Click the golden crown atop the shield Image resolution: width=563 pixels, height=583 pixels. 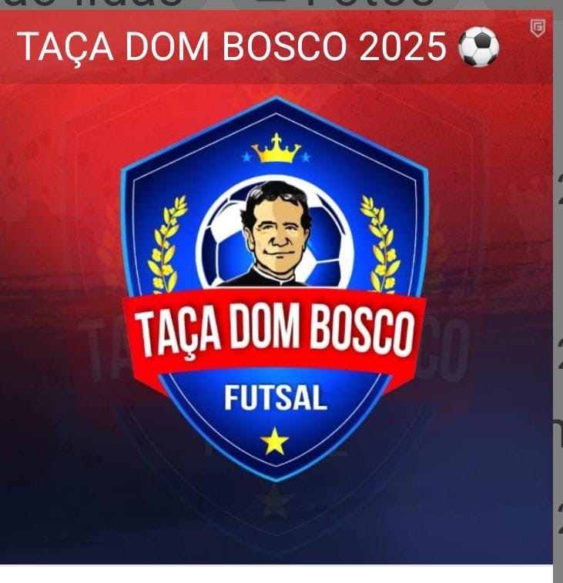(x=276, y=149)
